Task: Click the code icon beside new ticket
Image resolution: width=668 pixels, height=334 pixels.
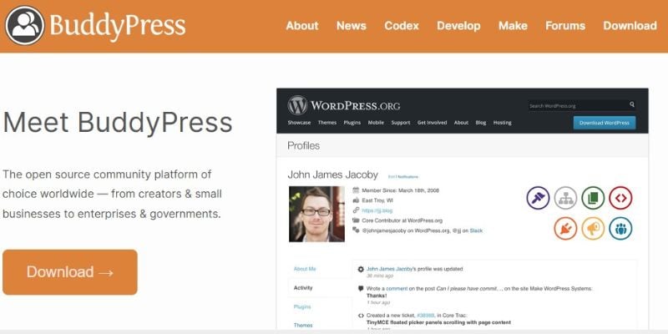Action: [361, 316]
